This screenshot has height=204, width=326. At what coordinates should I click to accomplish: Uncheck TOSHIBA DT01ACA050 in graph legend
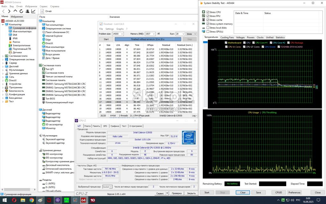coord(279,47)
